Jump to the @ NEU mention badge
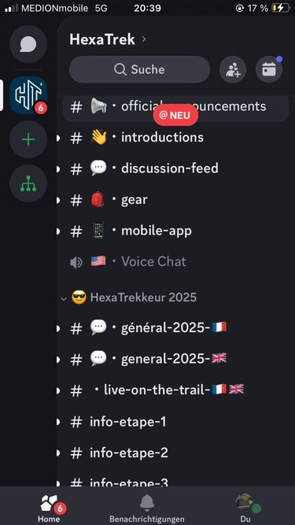The height and width of the screenshot is (525, 295). (x=175, y=116)
